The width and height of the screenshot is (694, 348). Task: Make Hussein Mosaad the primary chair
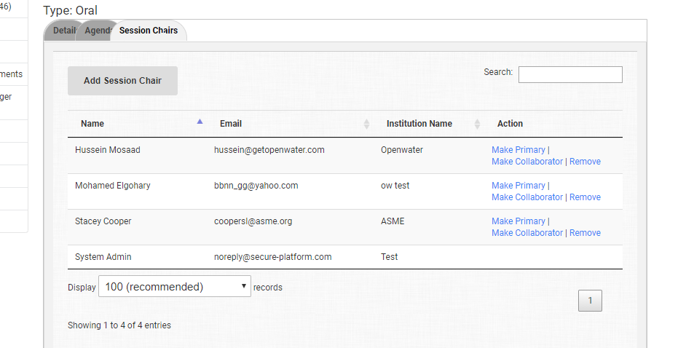[x=518, y=150]
